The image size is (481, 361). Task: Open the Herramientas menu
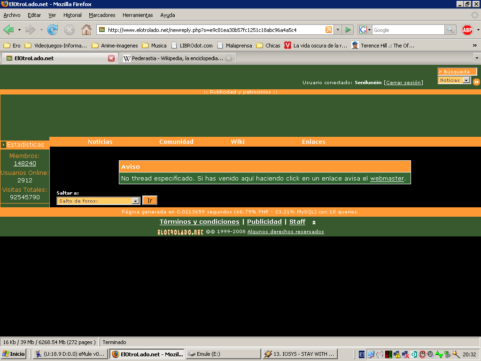[x=138, y=15]
